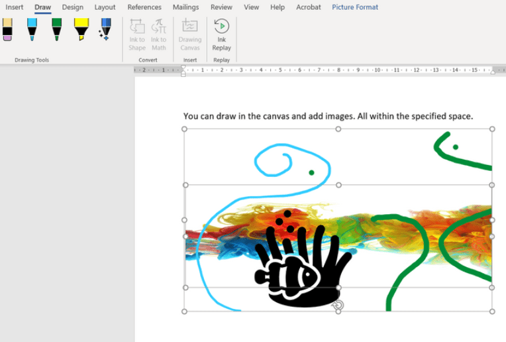Open the Acrobat tab
This screenshot has height=342, width=506.
click(x=308, y=7)
